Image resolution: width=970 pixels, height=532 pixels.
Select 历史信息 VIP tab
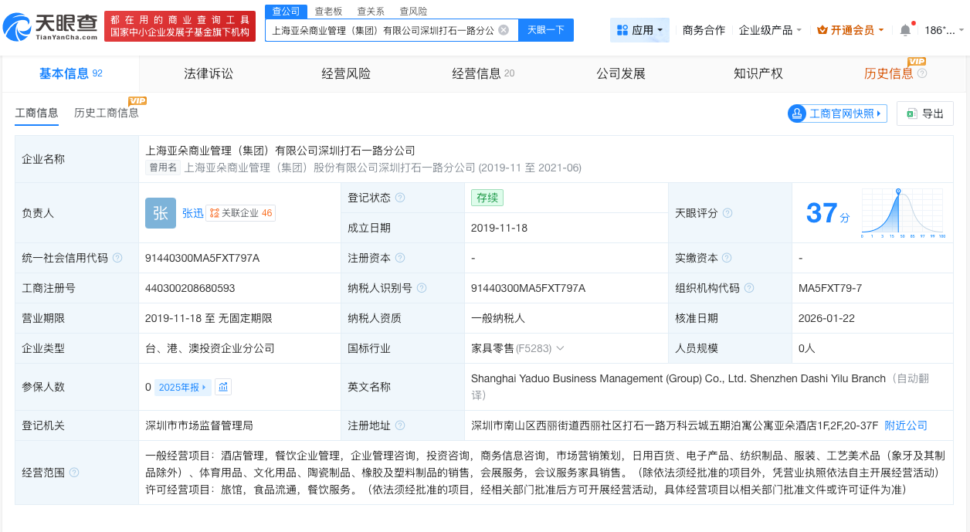(x=890, y=73)
